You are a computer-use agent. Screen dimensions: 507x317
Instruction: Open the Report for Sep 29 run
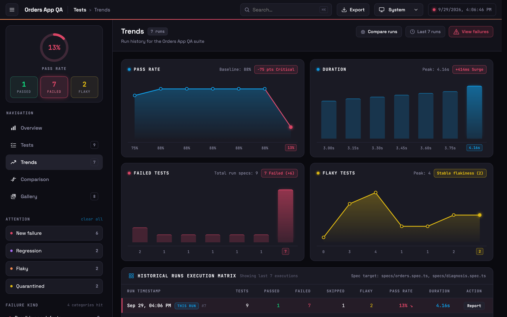pos(474,306)
